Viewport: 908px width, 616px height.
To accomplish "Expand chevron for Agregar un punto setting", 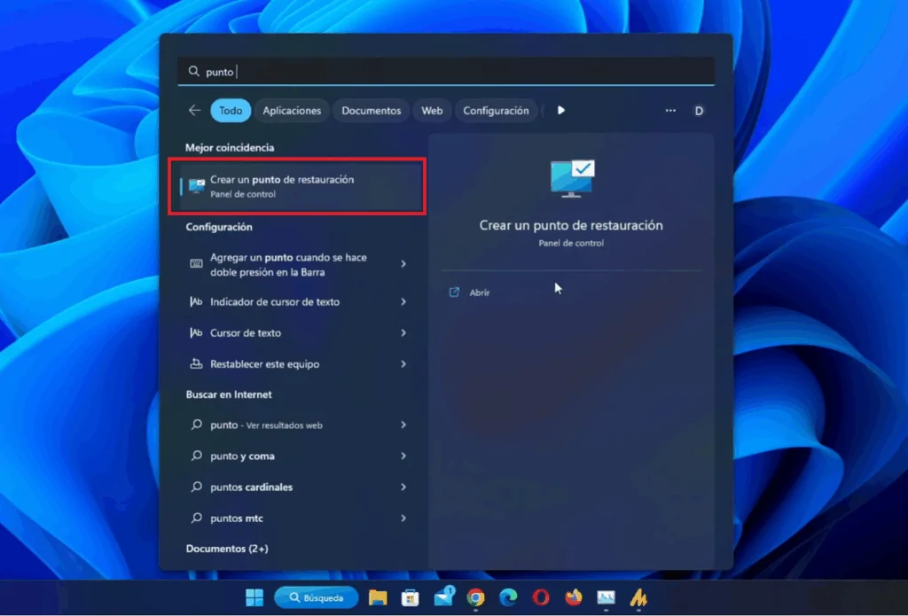I will coord(403,264).
